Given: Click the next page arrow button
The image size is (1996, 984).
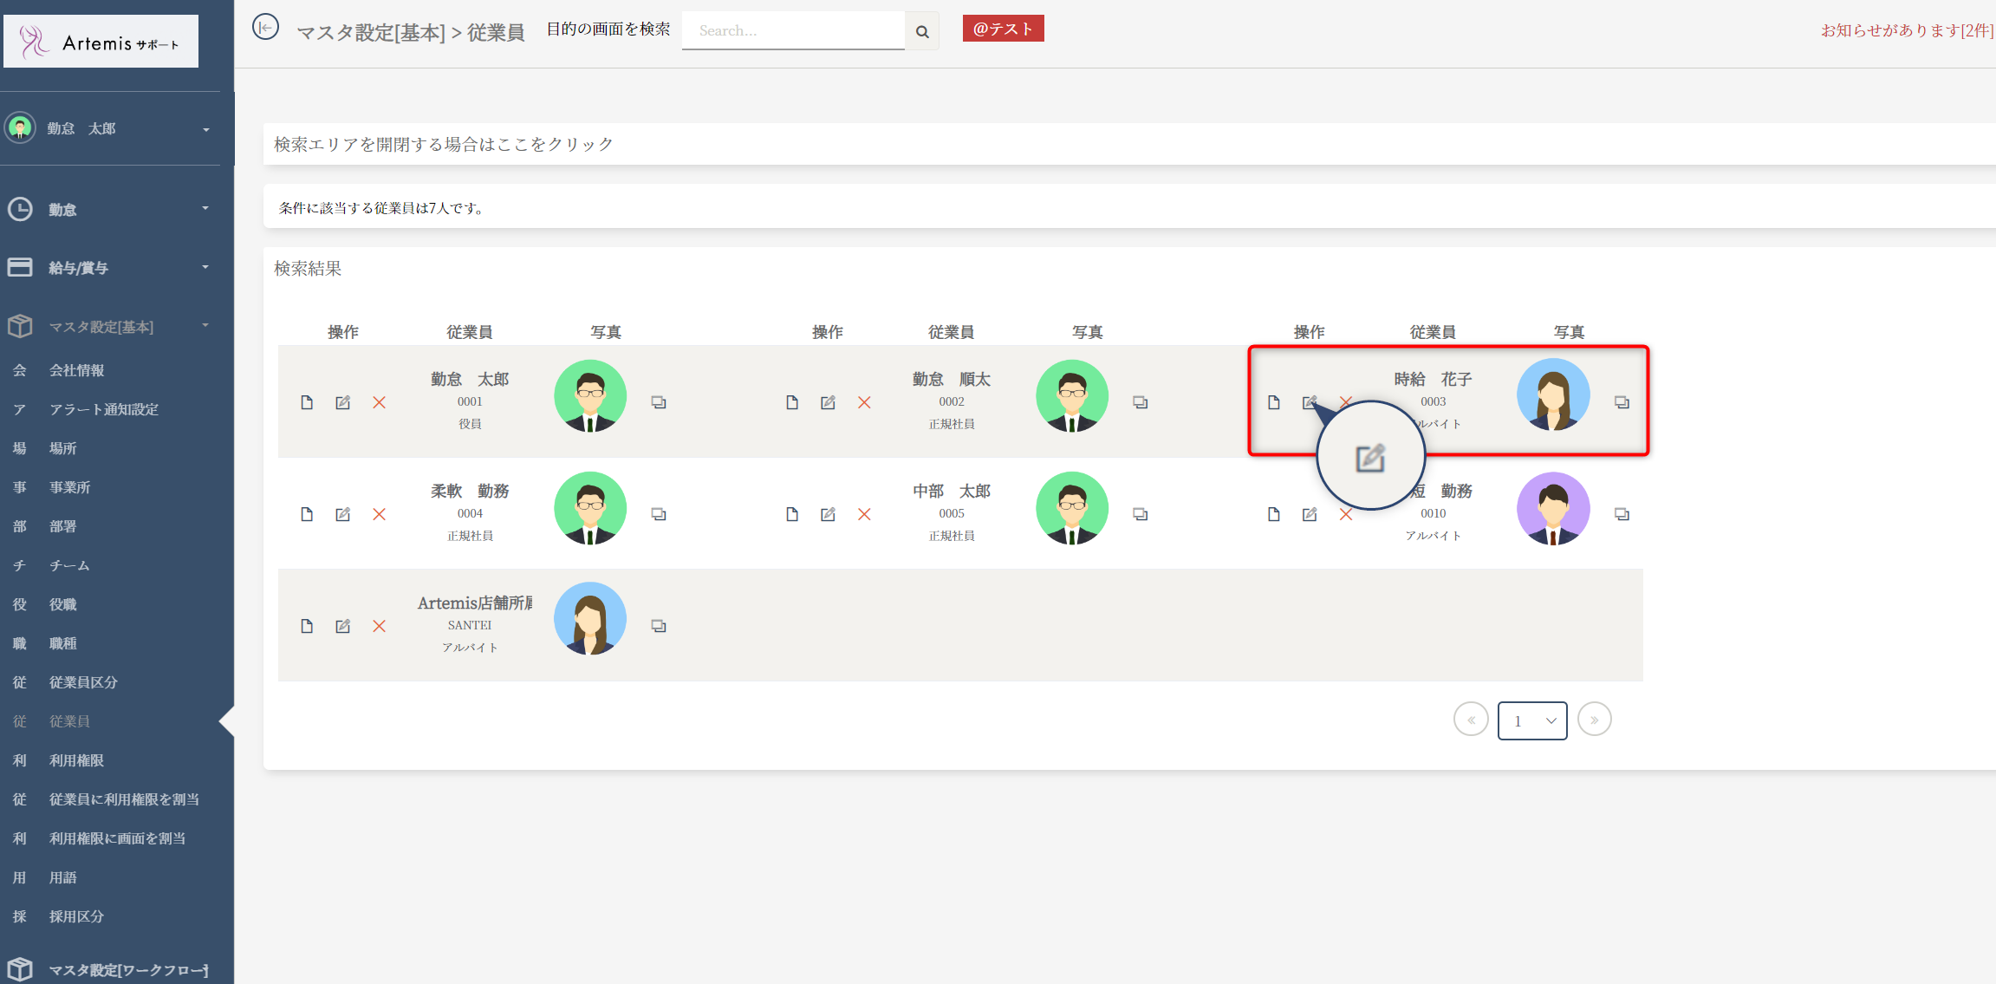Looking at the screenshot, I should tap(1594, 720).
